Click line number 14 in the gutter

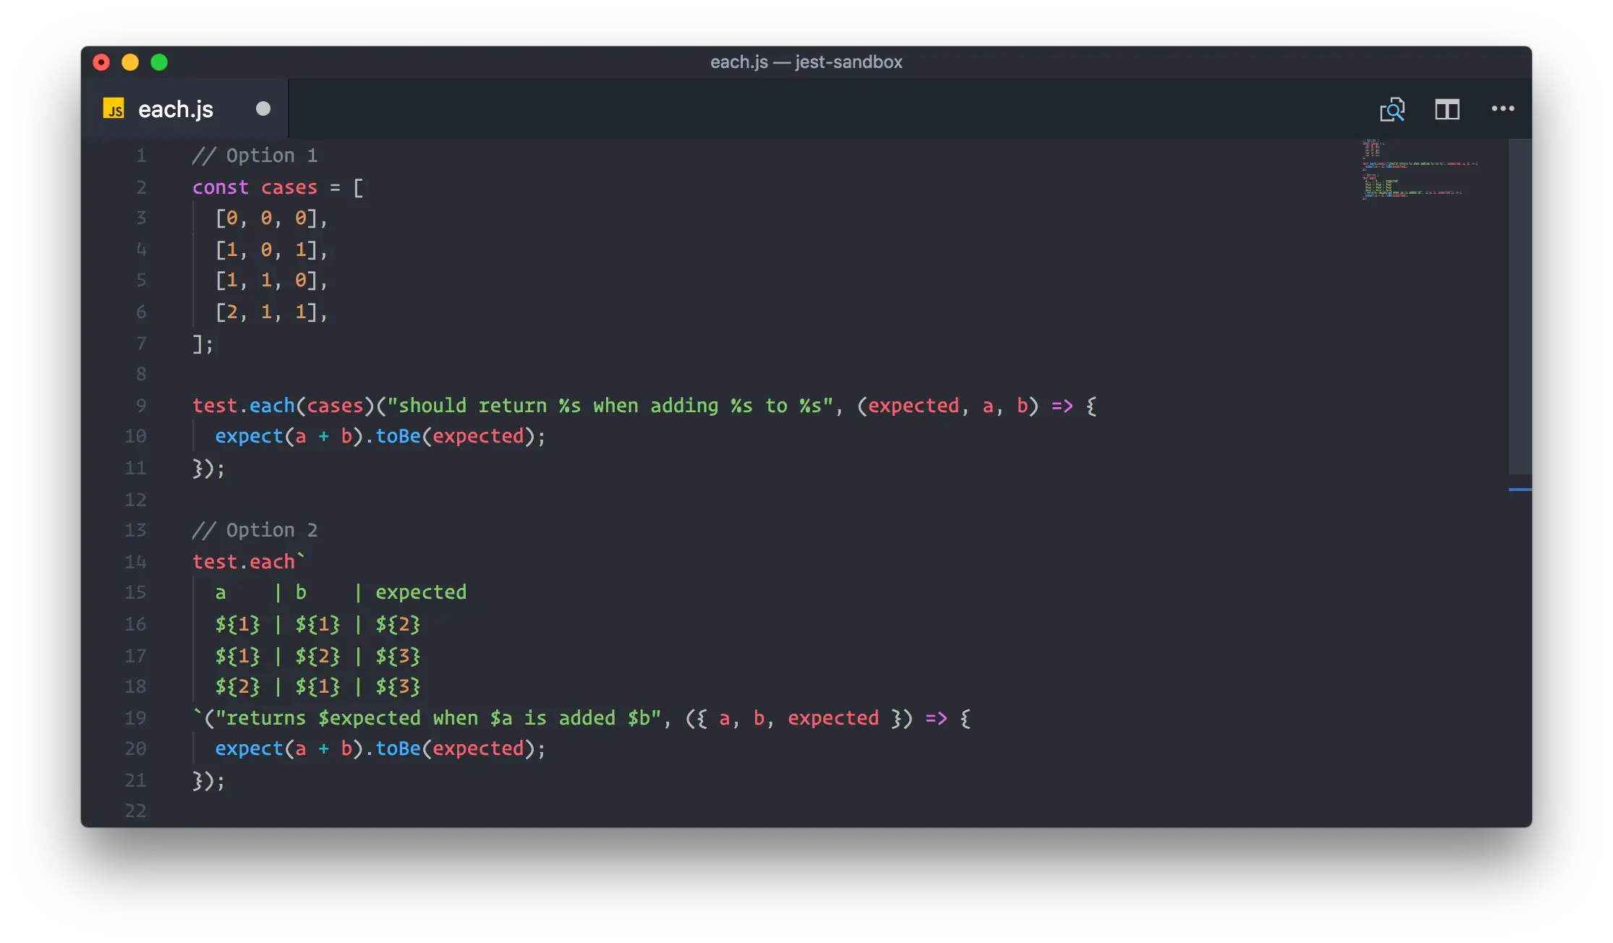pos(135,562)
